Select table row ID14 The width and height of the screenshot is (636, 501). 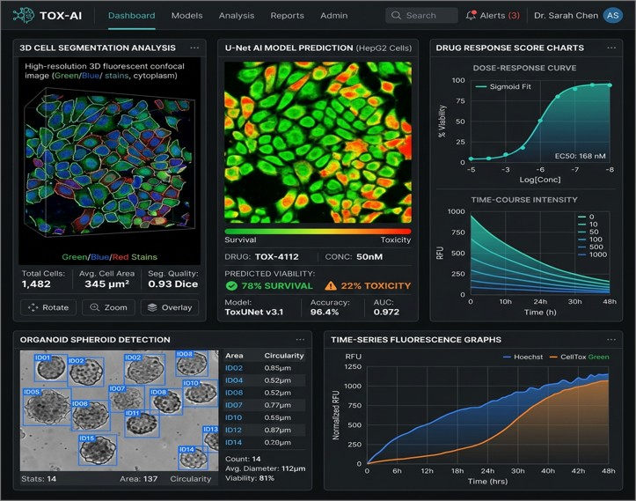coord(265,443)
